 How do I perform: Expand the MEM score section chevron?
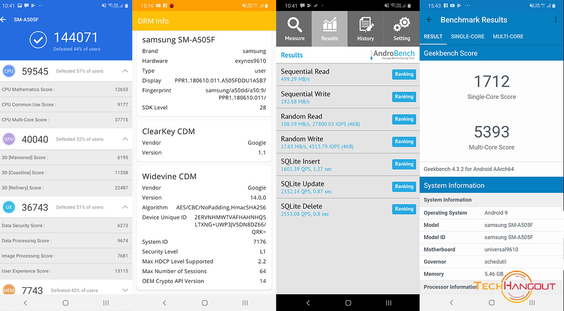(x=125, y=290)
